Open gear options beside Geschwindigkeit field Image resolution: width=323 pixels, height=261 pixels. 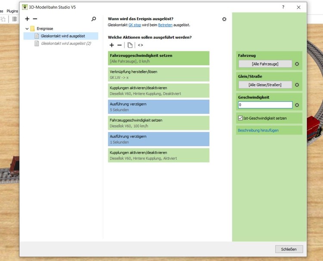(x=297, y=105)
